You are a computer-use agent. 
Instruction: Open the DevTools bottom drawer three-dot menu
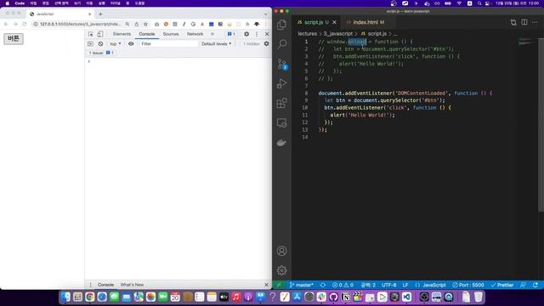[91, 285]
